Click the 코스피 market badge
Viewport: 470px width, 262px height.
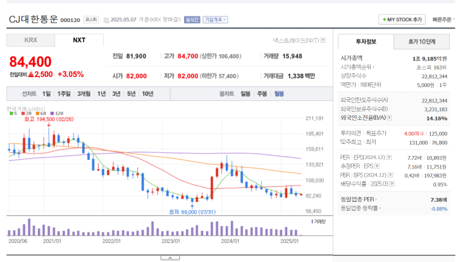point(91,20)
